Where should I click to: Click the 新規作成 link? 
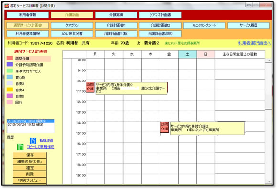tap(46, 140)
